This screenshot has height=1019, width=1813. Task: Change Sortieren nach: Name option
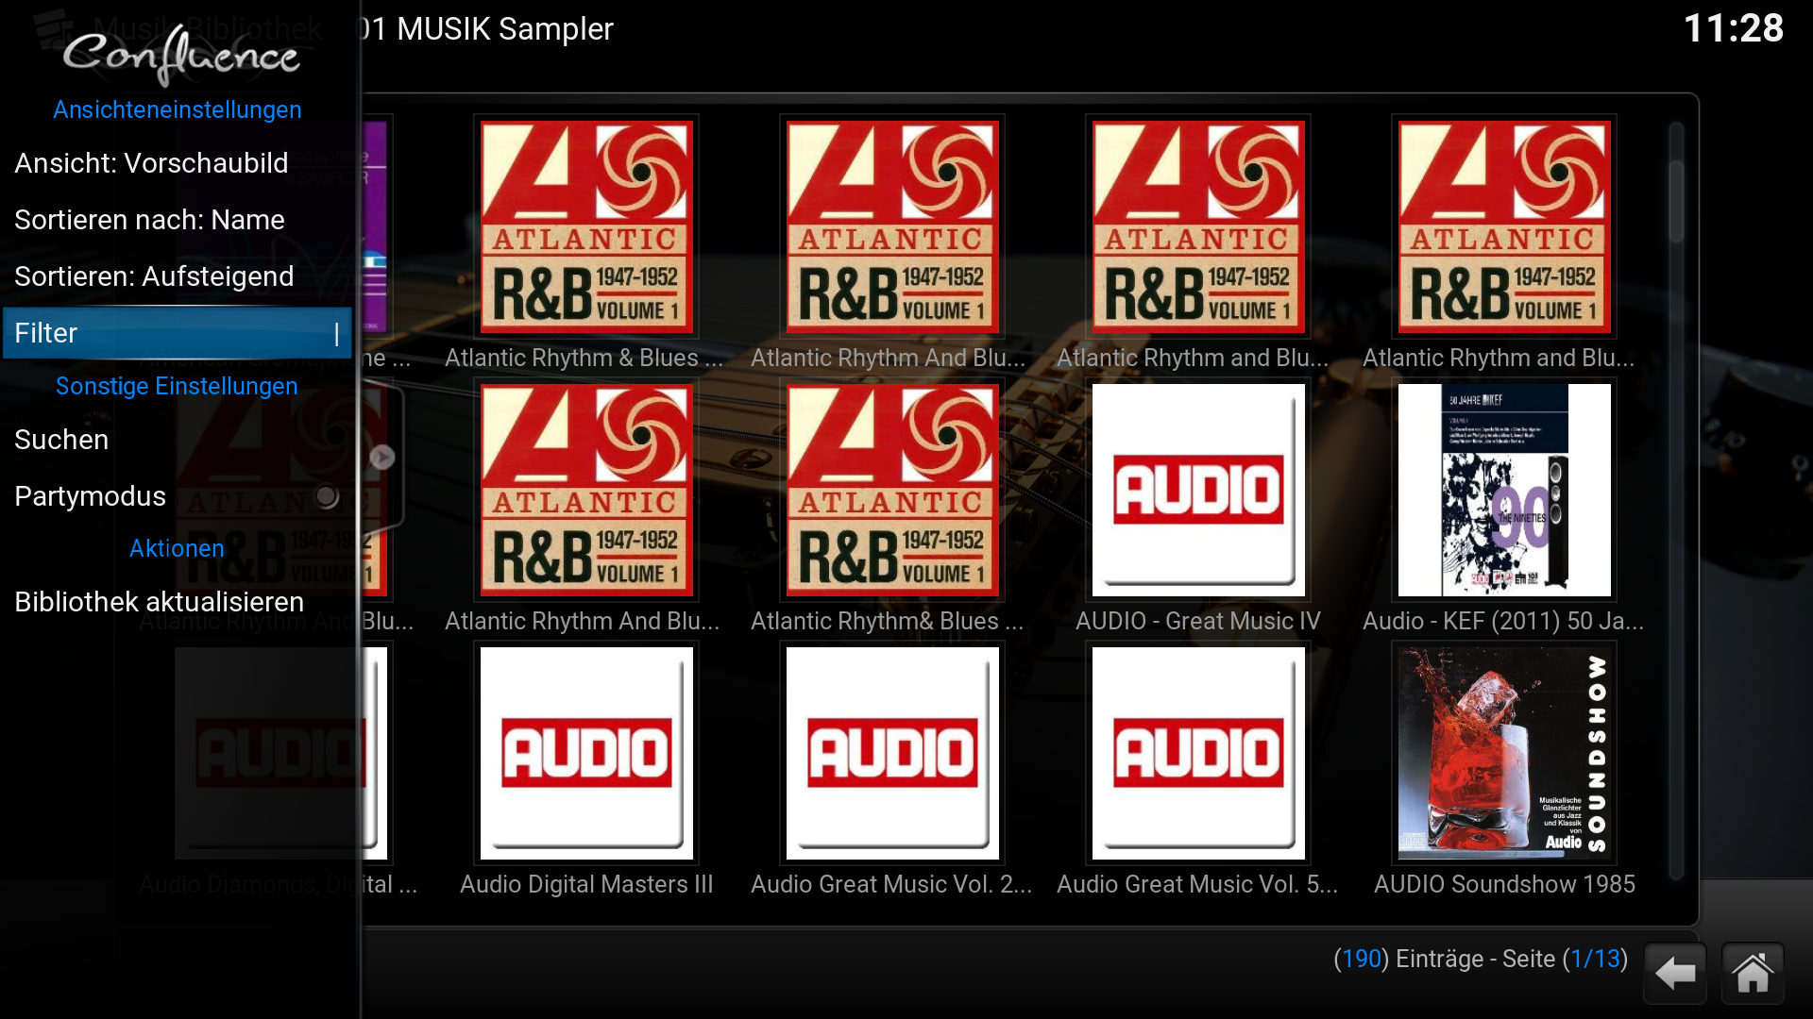point(177,220)
